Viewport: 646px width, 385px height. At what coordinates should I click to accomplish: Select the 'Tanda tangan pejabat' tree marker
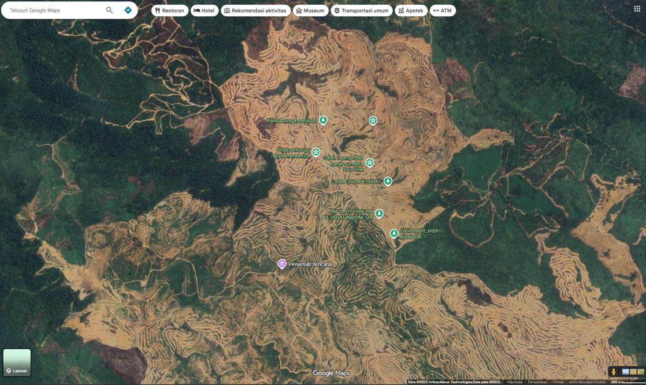tap(323, 120)
